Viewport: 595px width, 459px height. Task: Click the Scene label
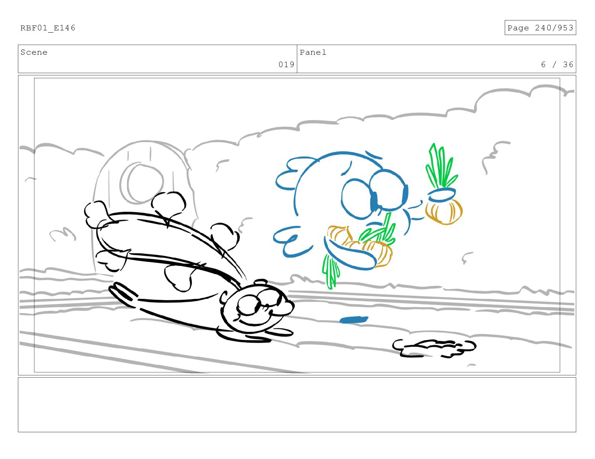click(x=34, y=52)
